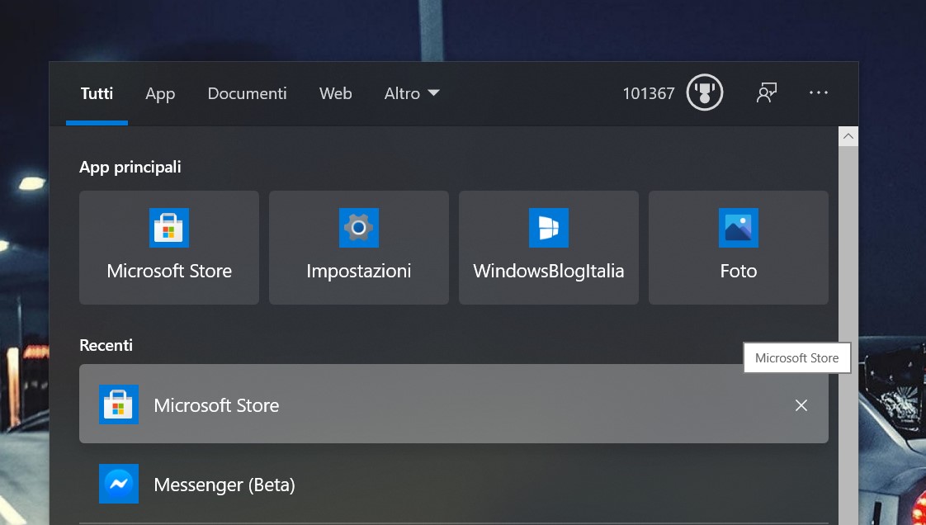
Task: Click the Impostazioni gear icon
Action: tap(358, 227)
